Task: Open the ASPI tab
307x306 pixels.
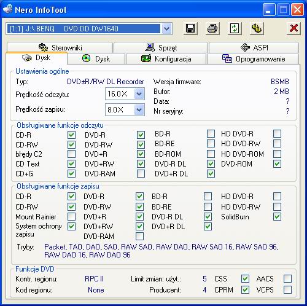Action: [x=254, y=47]
